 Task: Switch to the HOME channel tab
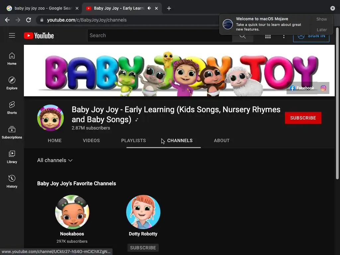click(55, 140)
